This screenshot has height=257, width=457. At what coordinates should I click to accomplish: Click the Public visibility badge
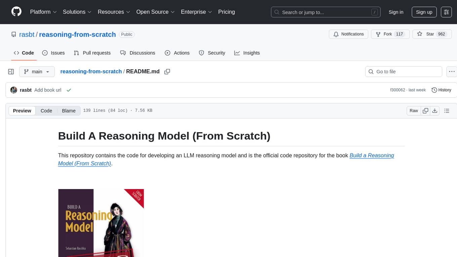[127, 34]
